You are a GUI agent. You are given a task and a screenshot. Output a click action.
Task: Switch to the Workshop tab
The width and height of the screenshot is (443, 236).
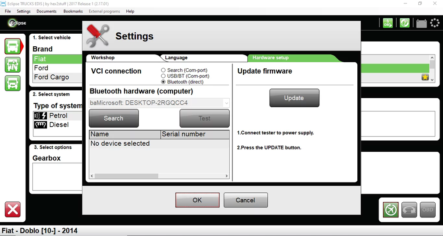pos(103,57)
